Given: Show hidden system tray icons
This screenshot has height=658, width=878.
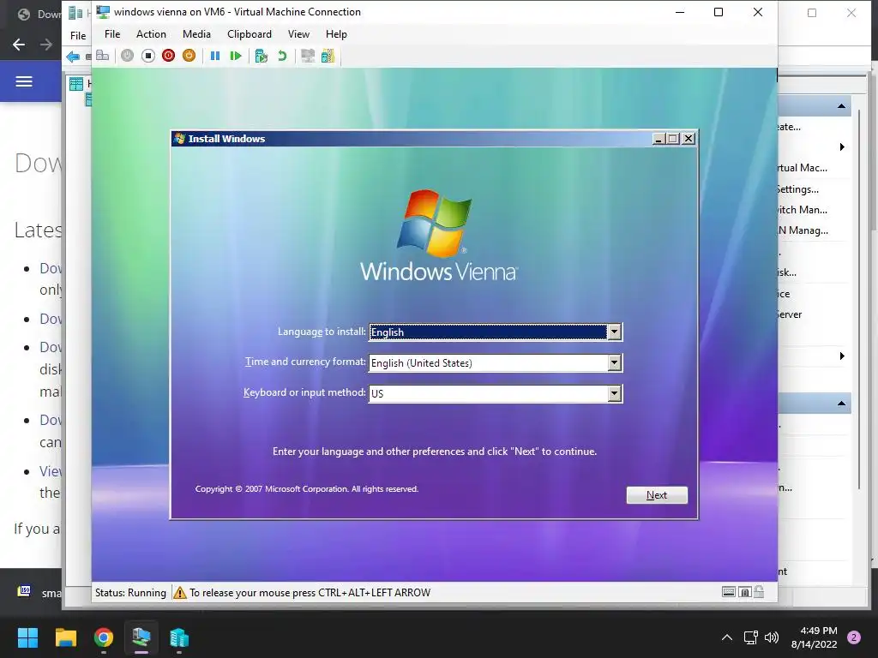Looking at the screenshot, I should coord(727,637).
